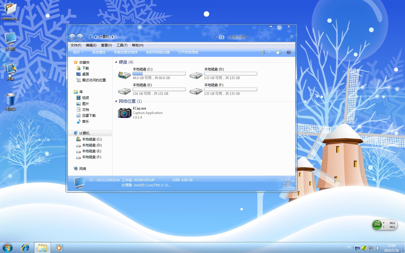Image resolution: width=405 pixels, height=253 pixels.
Task: Click the Explorer taskbar button
Action: tap(42, 248)
